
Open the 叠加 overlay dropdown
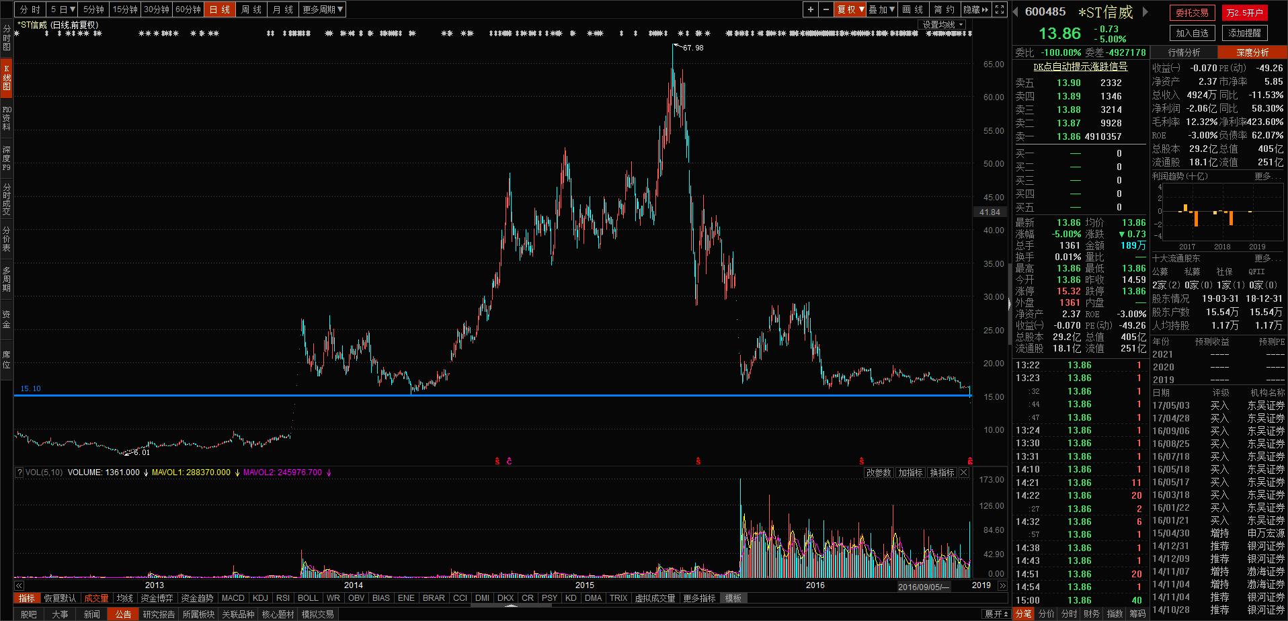[881, 9]
